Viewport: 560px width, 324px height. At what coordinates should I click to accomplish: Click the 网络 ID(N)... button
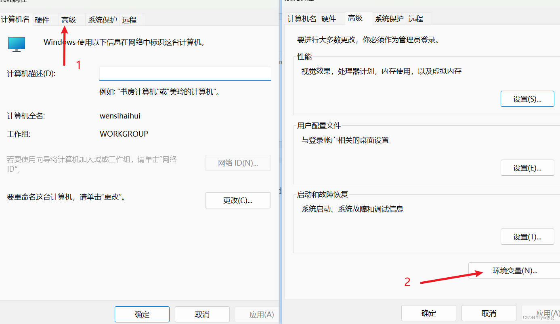pyautogui.click(x=238, y=163)
